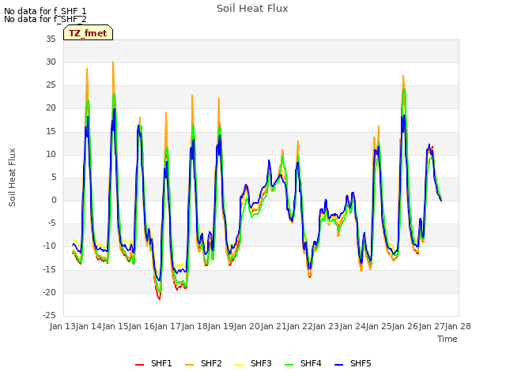Click the Soil Heat Flux chart title
Viewport: 506px width, 379px height.
coord(252,9)
